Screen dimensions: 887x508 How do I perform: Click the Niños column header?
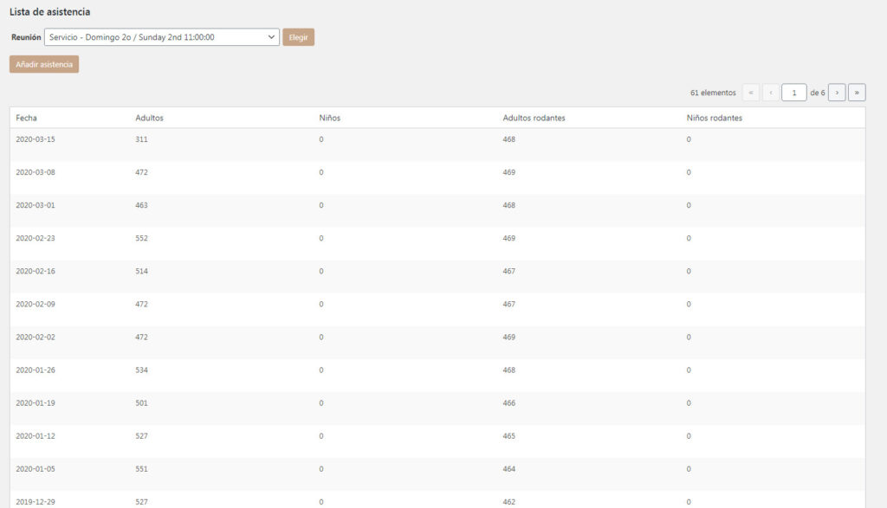[x=329, y=118]
